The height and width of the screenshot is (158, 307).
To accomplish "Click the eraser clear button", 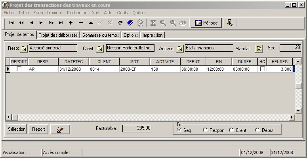I will tap(60, 129).
